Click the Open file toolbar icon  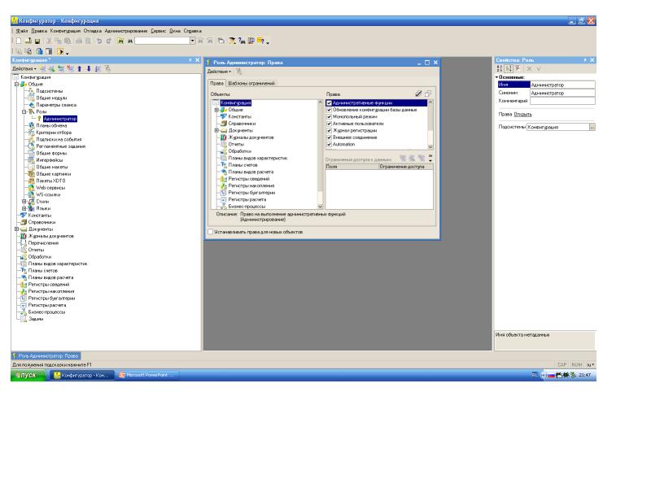coord(28,41)
